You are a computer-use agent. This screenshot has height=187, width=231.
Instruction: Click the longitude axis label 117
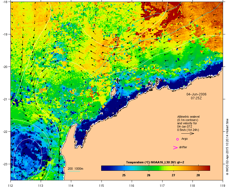point(162,185)
